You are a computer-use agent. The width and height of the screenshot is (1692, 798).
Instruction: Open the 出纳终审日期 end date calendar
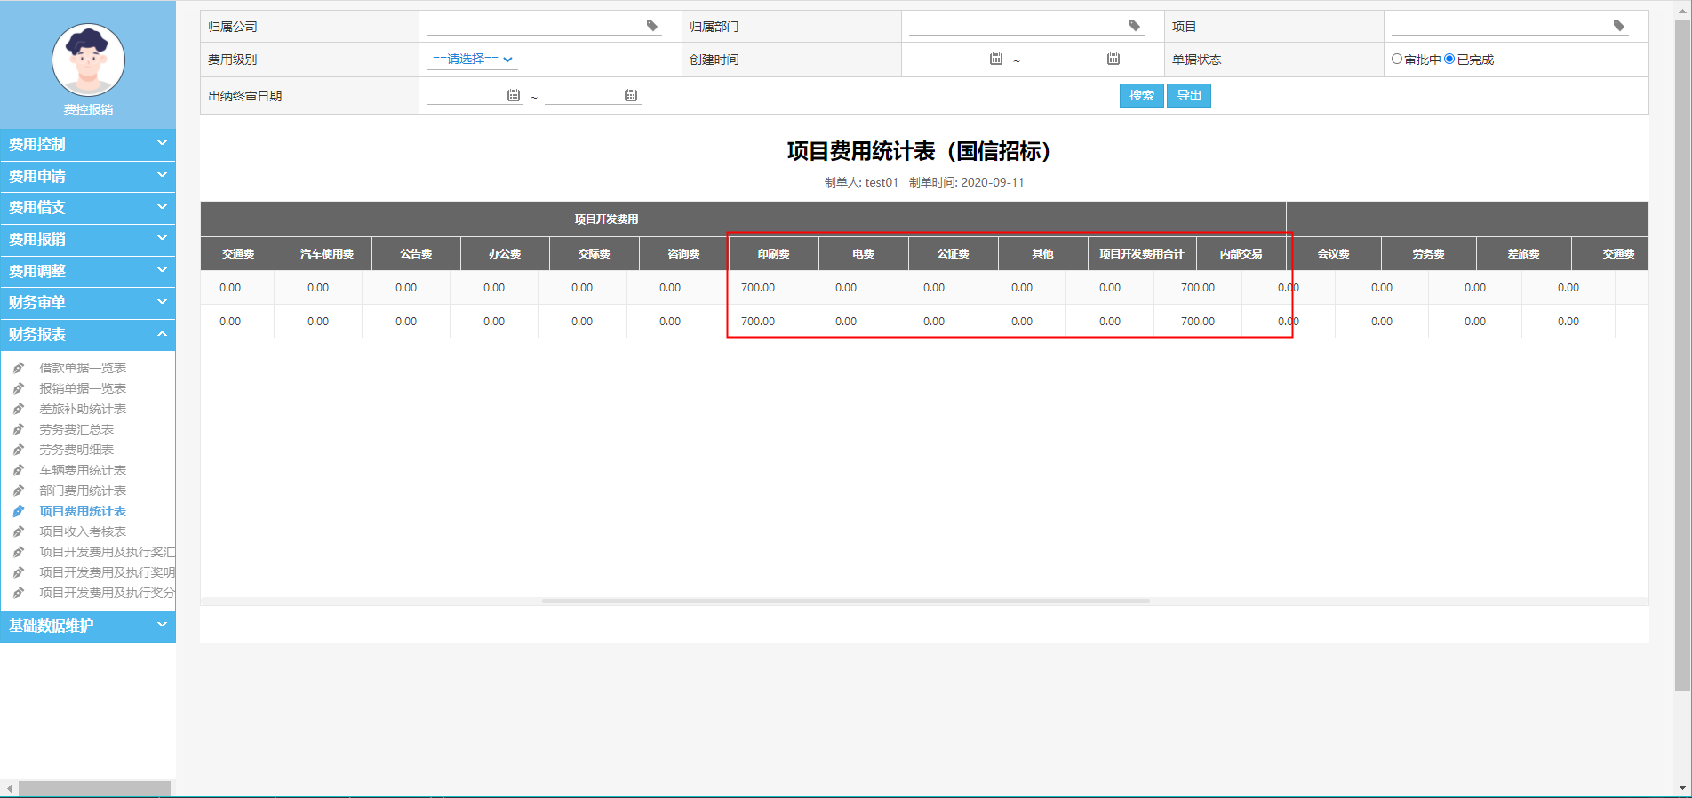pyautogui.click(x=631, y=95)
